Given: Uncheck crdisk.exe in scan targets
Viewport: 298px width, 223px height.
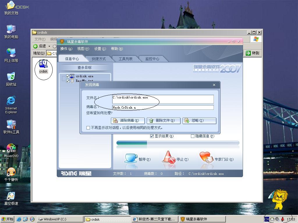Looking at the screenshot, I should (68, 76).
